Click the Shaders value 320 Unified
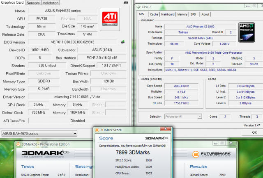 coord(47,66)
